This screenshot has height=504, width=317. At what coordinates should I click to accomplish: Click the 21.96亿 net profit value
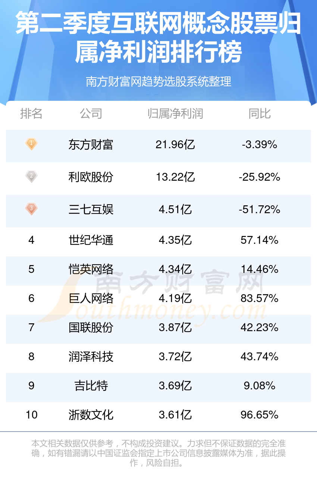point(175,144)
